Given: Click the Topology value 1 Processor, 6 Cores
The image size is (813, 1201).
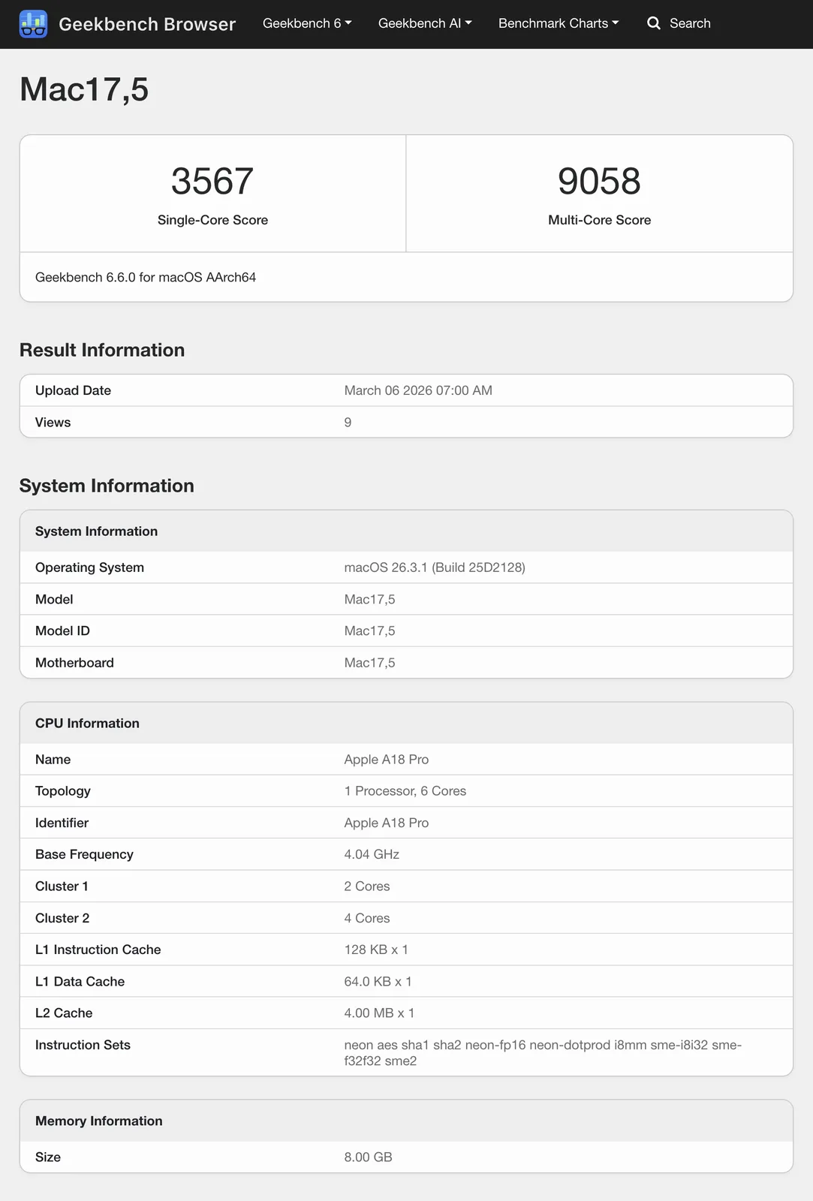Looking at the screenshot, I should 405,791.
